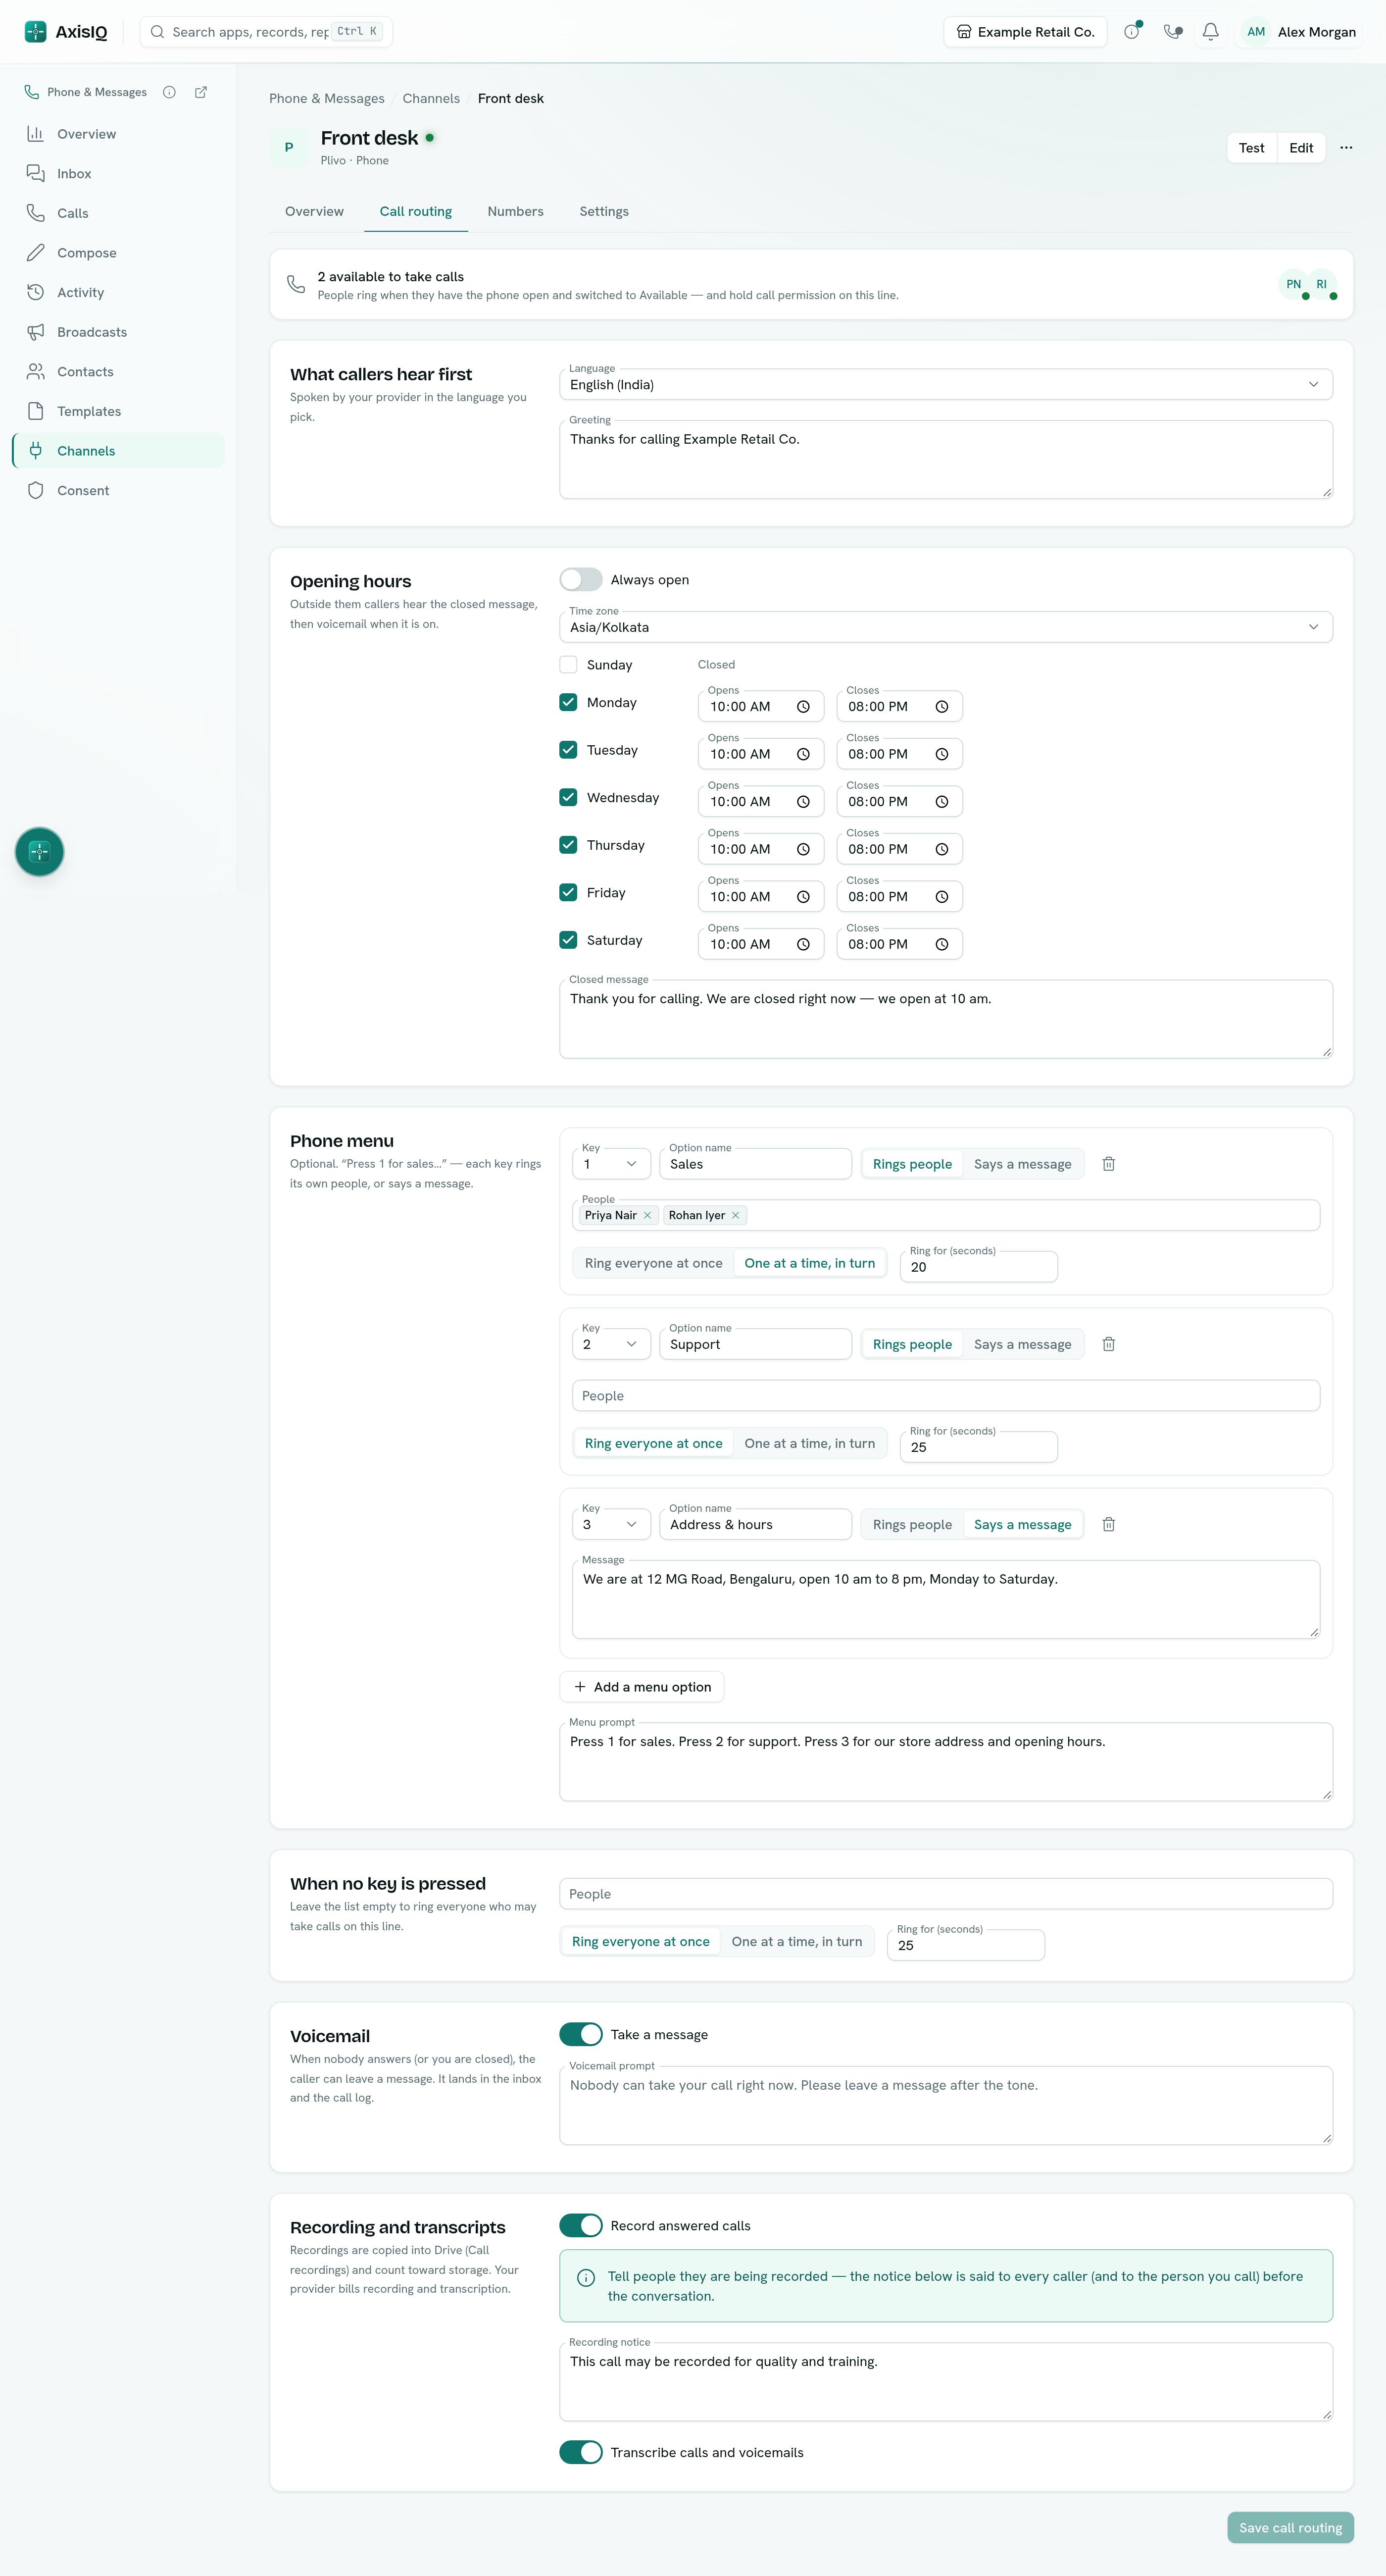
Task: Switch to the Numbers tab
Action: 516,212
